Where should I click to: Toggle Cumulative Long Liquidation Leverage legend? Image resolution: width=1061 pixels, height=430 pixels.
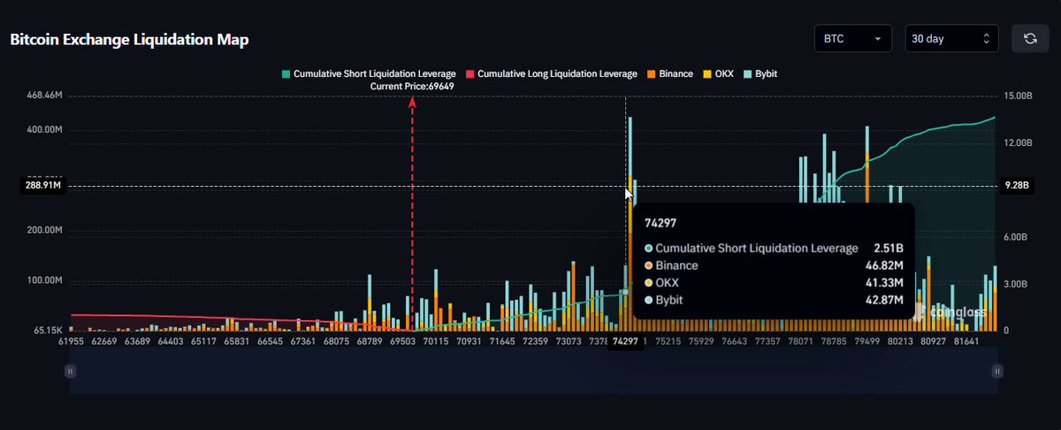tap(552, 73)
